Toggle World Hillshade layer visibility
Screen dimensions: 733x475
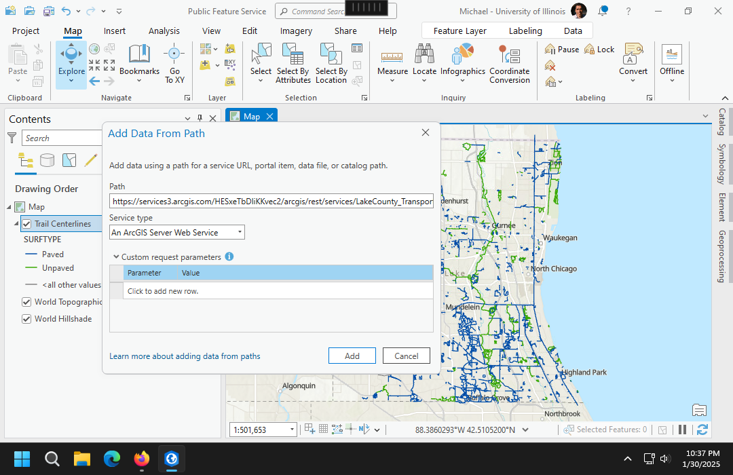coord(26,319)
